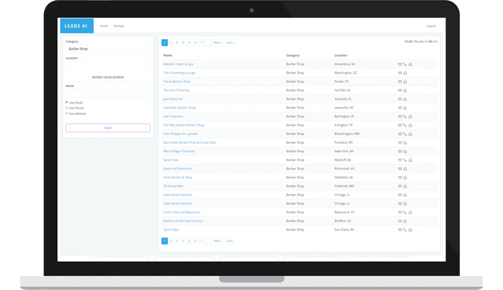Click the Location column header
Viewport: 503px width, 290px height.
coord(341,55)
